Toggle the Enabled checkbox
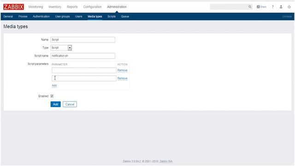The width and height of the screenshot is (295, 166). pyautogui.click(x=52, y=96)
